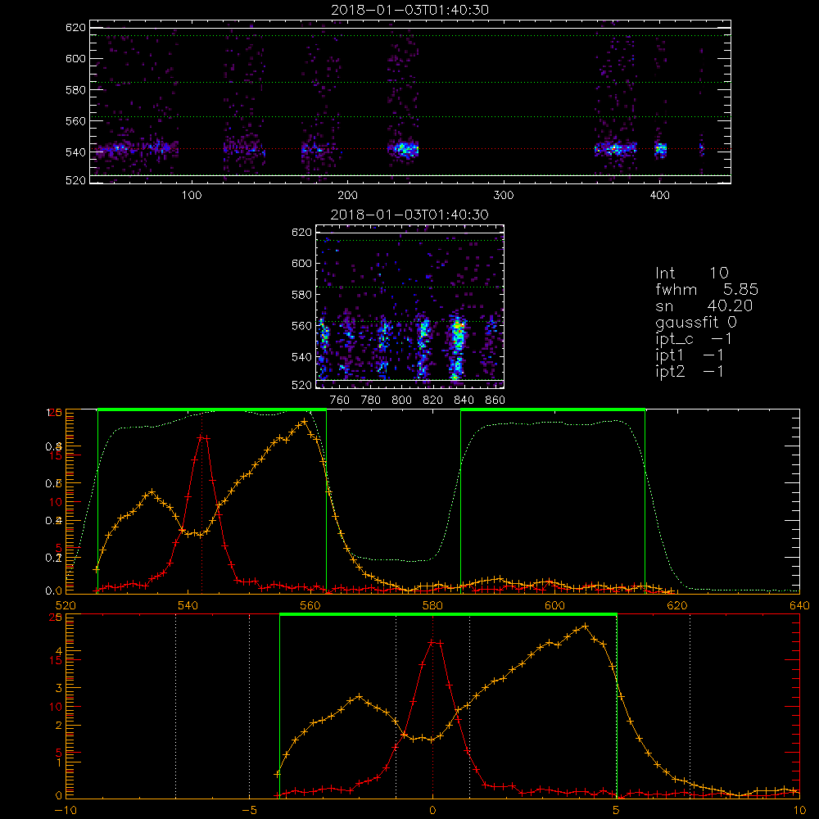
Task: Click the brightest vertical streak near 835 in middle spectrogram
Action: (x=458, y=346)
